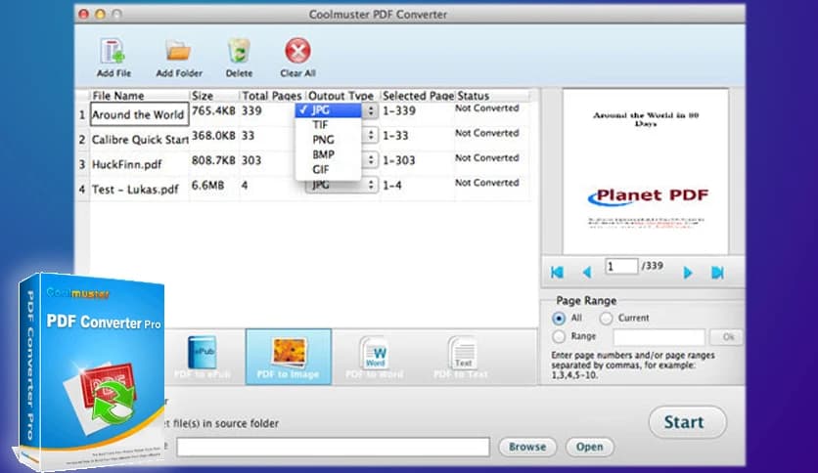Screen dimensions: 818x473
Task: Choose BMP in the output type menu
Action: coord(328,154)
